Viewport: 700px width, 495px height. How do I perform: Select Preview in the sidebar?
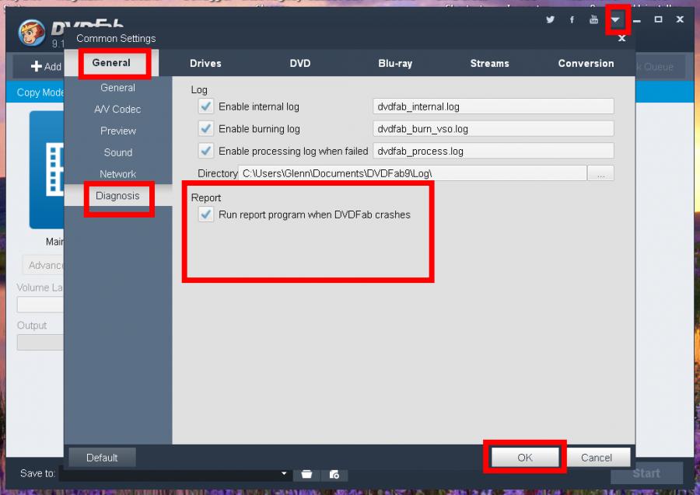click(118, 131)
